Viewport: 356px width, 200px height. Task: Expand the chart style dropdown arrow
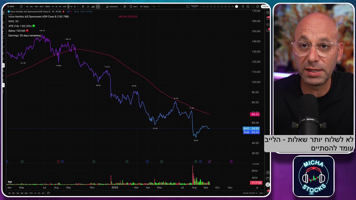102,6
